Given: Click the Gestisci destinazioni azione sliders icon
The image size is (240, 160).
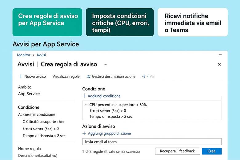Looking at the screenshot, I should pos(89,76).
